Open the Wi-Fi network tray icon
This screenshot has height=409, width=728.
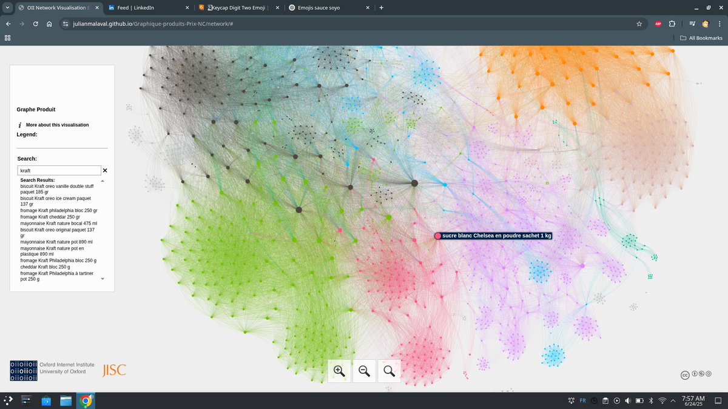(x=662, y=401)
